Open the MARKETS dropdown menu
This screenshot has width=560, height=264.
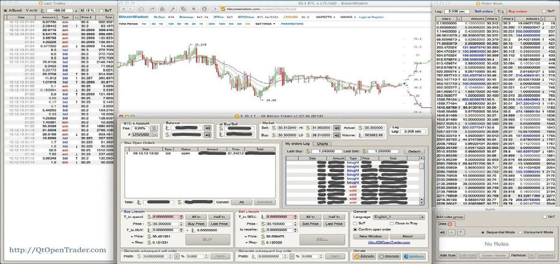click(325, 17)
